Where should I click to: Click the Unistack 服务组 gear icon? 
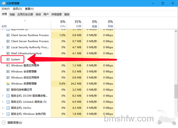(x=8, y=102)
